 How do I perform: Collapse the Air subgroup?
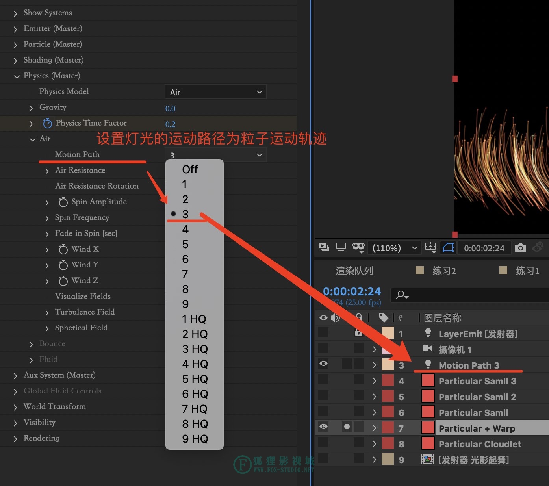coord(32,139)
